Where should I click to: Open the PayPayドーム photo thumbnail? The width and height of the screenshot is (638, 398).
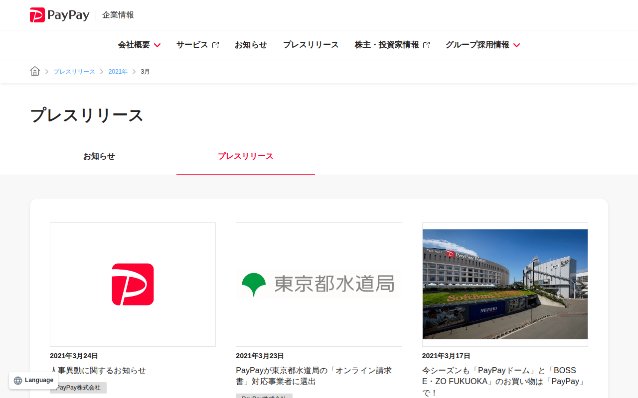coord(505,285)
